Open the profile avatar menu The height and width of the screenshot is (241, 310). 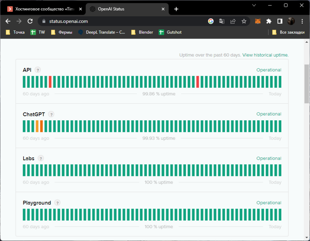pyautogui.click(x=291, y=21)
